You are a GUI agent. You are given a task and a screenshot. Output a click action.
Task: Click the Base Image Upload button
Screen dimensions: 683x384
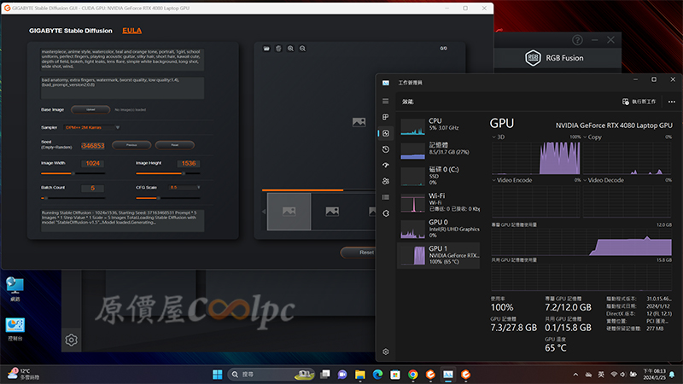point(90,110)
